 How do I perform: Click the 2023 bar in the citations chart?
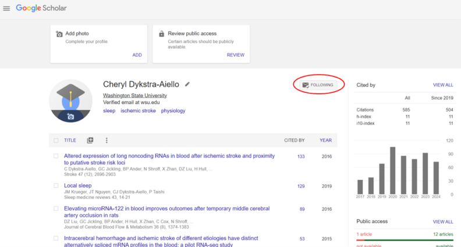(425, 173)
